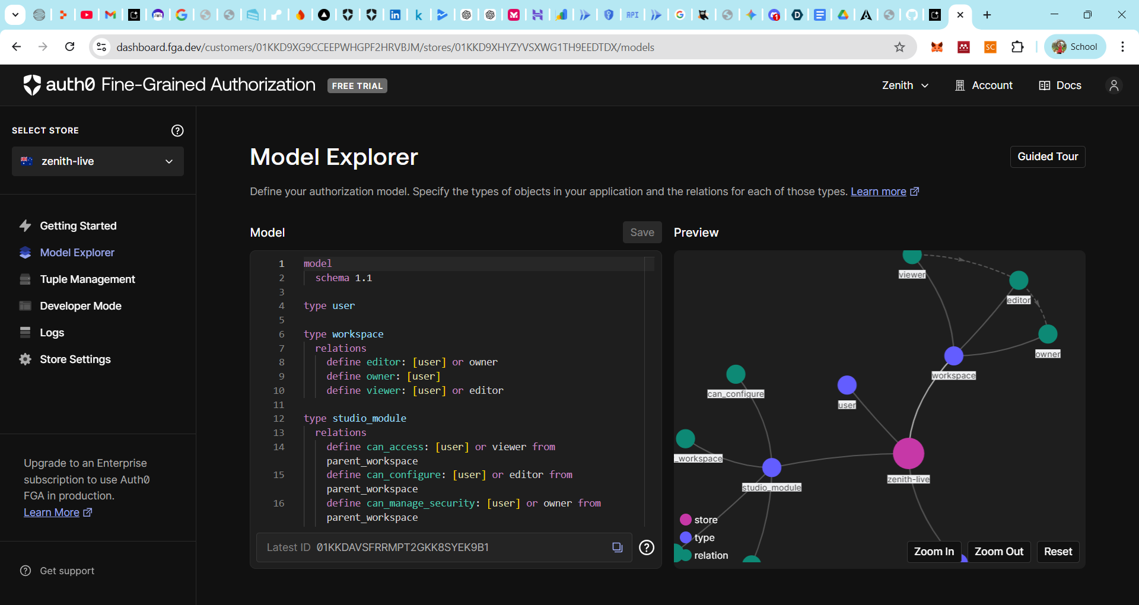This screenshot has width=1139, height=605.
Task: Zoom In on the preview graph
Action: pos(934,552)
